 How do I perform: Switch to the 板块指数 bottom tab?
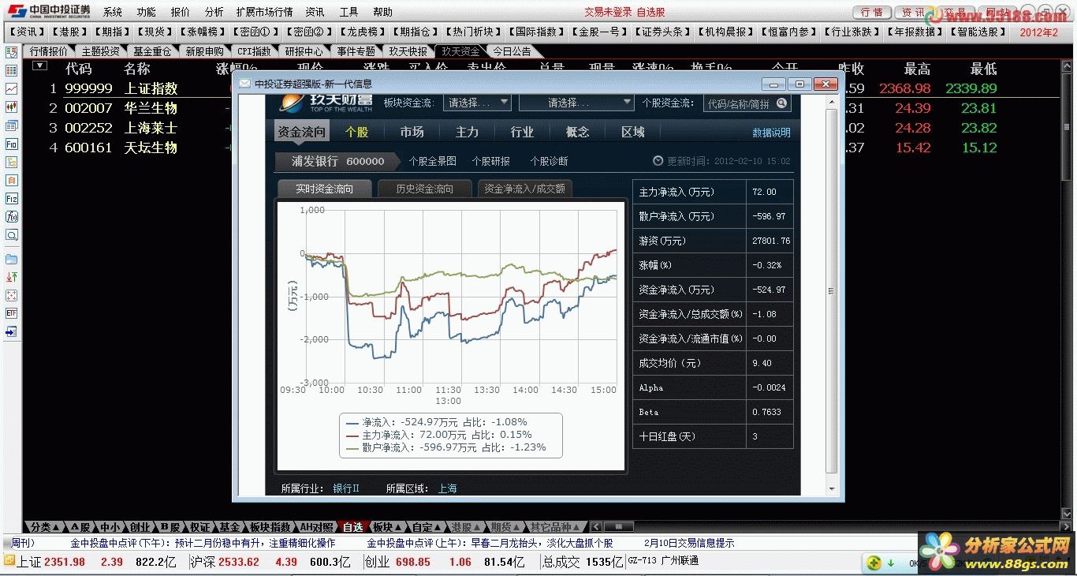[270, 527]
